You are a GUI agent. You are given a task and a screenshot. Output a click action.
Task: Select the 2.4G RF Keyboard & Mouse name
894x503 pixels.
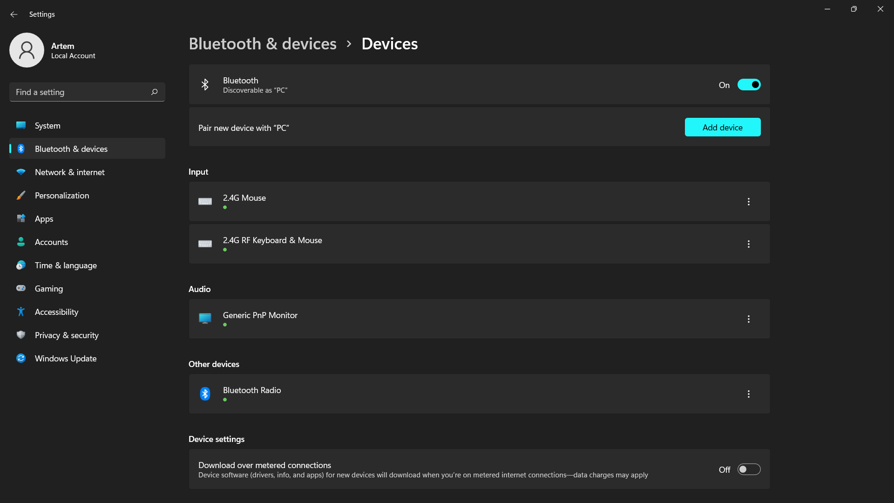point(272,240)
